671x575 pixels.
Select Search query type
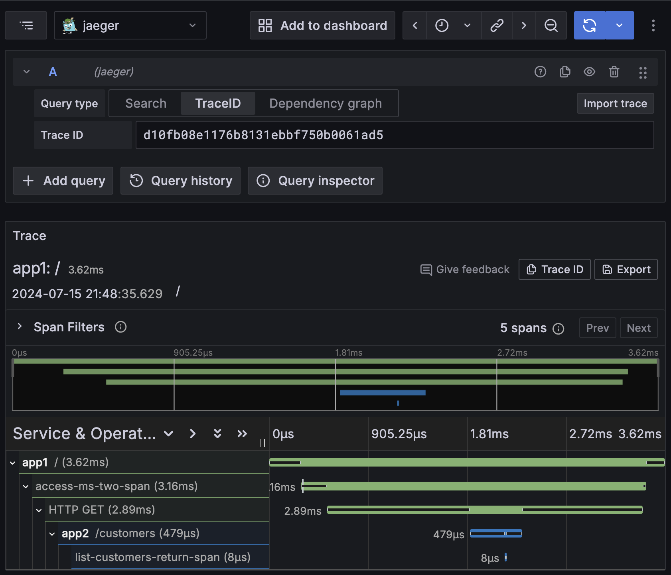(146, 103)
